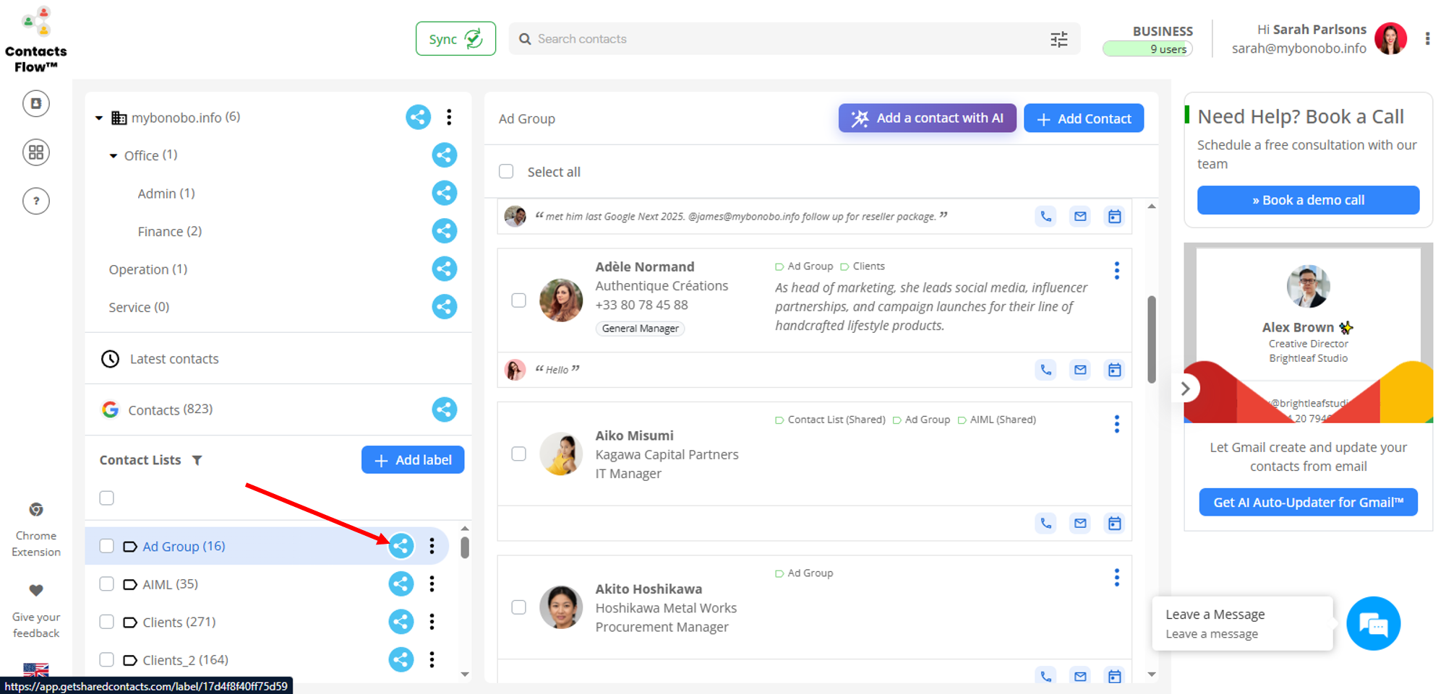
Task: Share the Google Contacts (823) list
Action: click(x=444, y=409)
